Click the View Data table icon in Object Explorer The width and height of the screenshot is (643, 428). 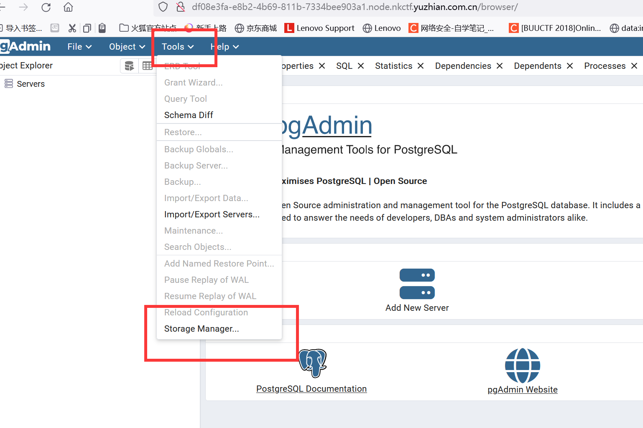[148, 65]
